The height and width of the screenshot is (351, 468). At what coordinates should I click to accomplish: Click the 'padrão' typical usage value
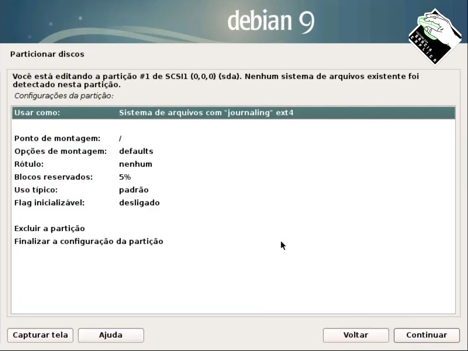coord(134,190)
